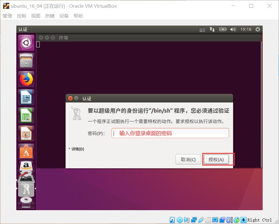This screenshot has width=279, height=224.
Task: Click VirtualBox mouse integration status icon
Action: pos(237,220)
